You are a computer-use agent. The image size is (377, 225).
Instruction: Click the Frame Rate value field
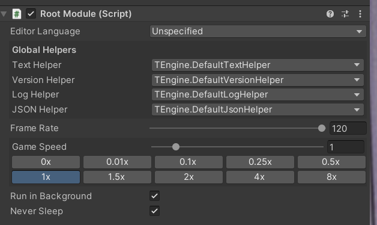[x=348, y=128]
